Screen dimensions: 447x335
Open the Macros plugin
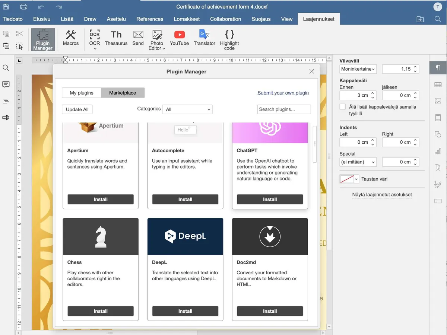tap(71, 38)
